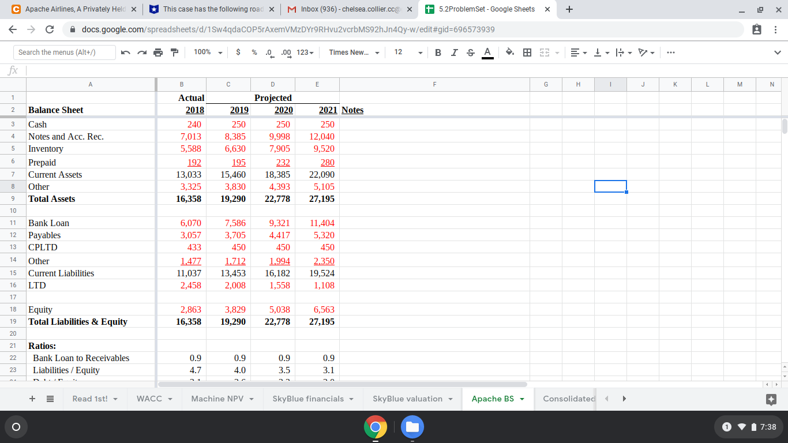Viewport: 788px width, 443px height.
Task: Switch to the WACC sheet tab
Action: [x=149, y=399]
